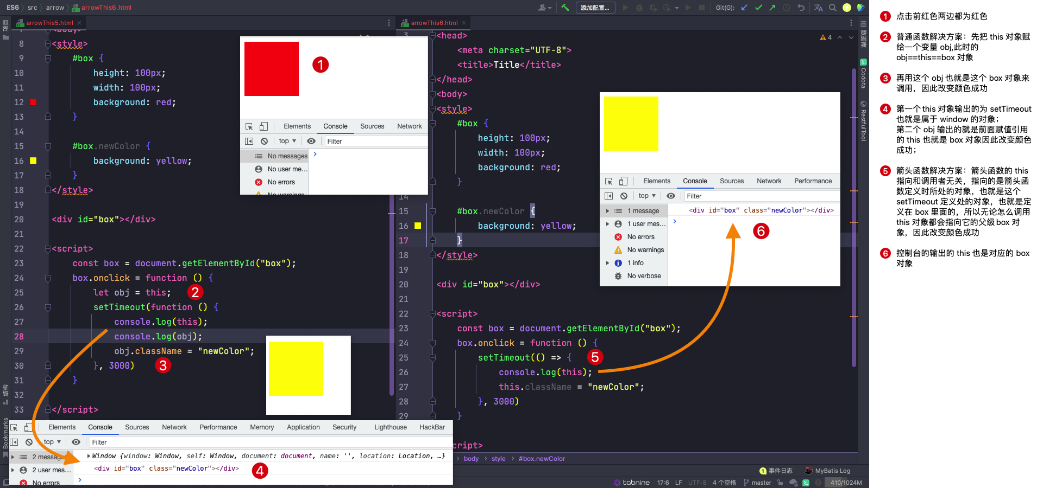Clear console in the bottom DevTools panel
1043x488 pixels.
pos(29,442)
